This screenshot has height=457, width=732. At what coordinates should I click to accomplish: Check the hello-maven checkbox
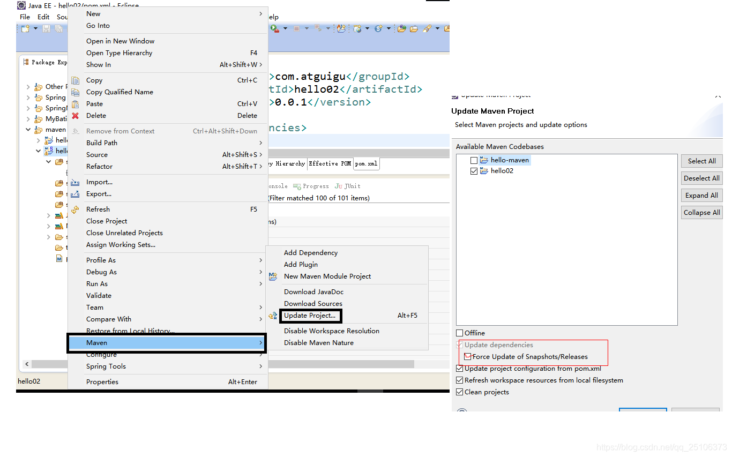[474, 160]
